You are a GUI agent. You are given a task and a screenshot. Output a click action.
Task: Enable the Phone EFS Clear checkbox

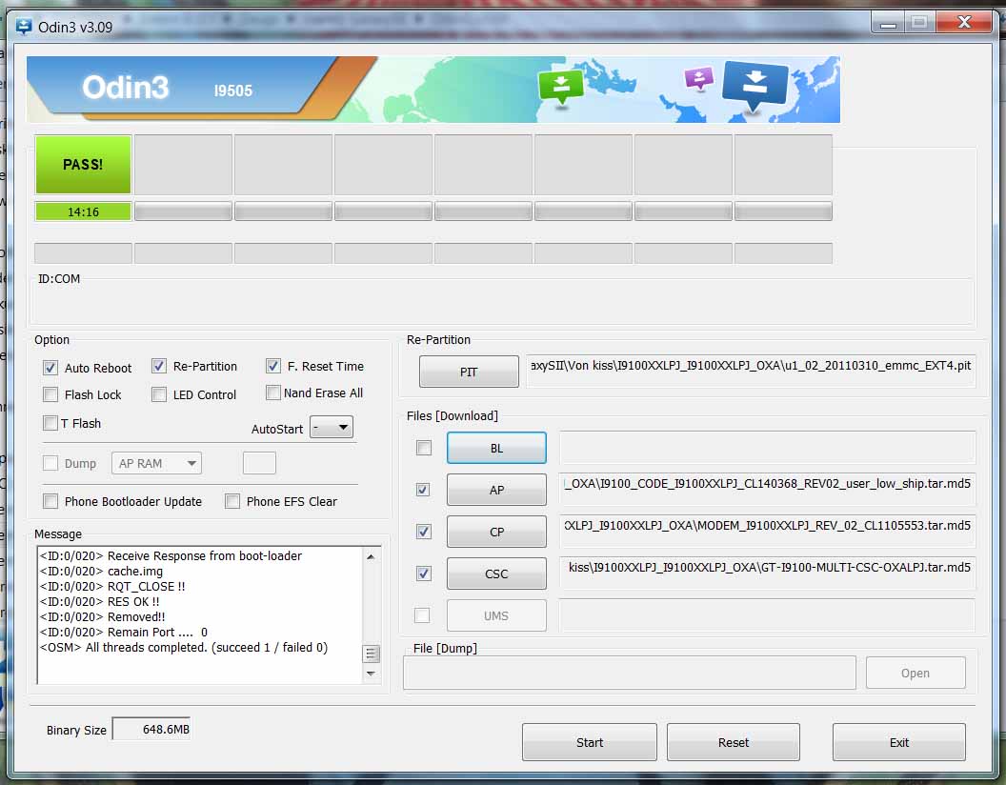pyautogui.click(x=232, y=501)
